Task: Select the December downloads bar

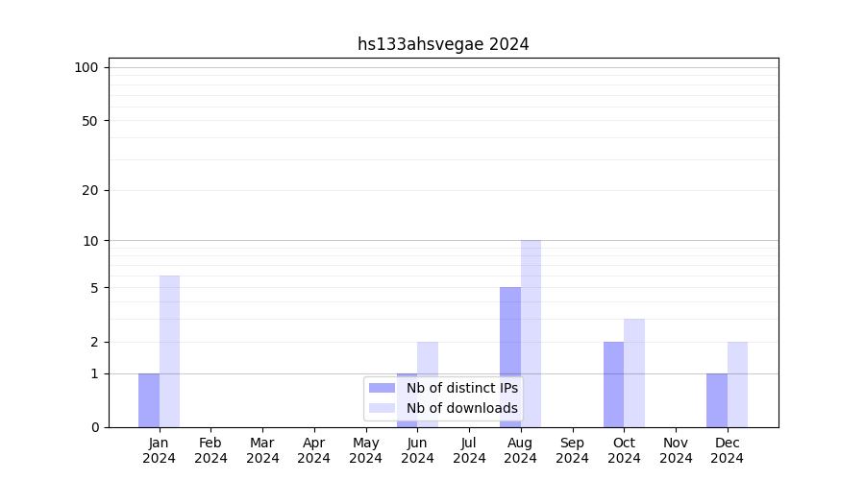Action: (x=737, y=384)
